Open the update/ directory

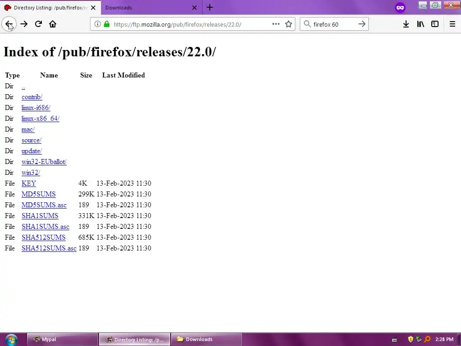[x=32, y=151]
